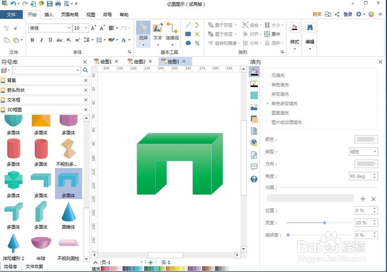Toggle Bold formatting in the Font group

pos(33,40)
